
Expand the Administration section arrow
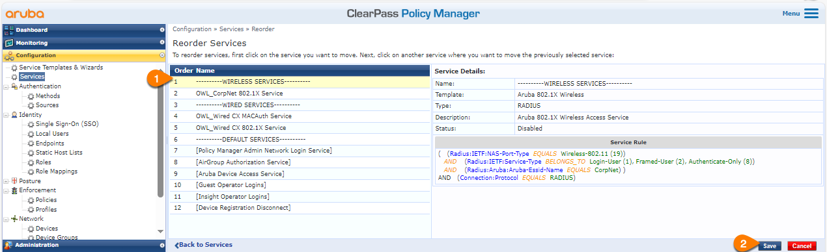pos(161,245)
